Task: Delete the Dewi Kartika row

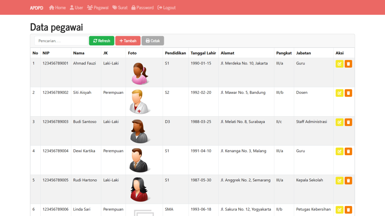Action: coord(348,151)
